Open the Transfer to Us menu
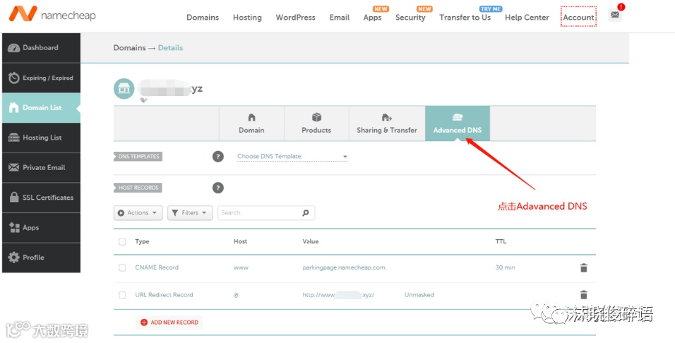 pyautogui.click(x=465, y=18)
